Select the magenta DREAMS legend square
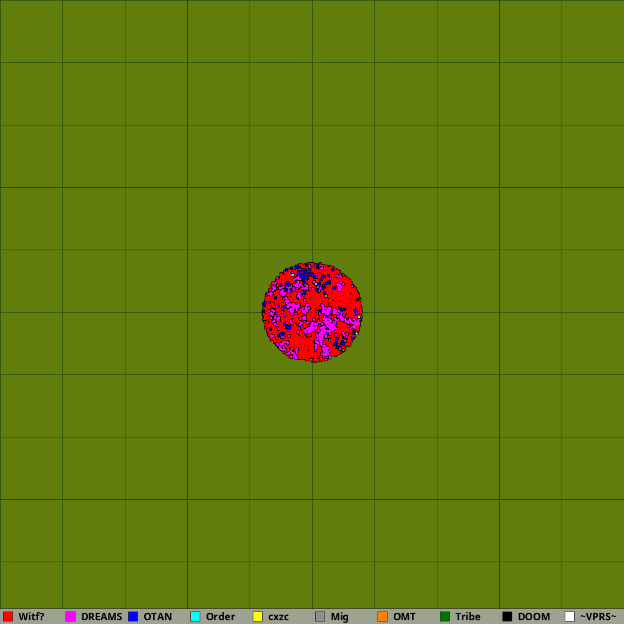The image size is (624, 624). point(71,617)
